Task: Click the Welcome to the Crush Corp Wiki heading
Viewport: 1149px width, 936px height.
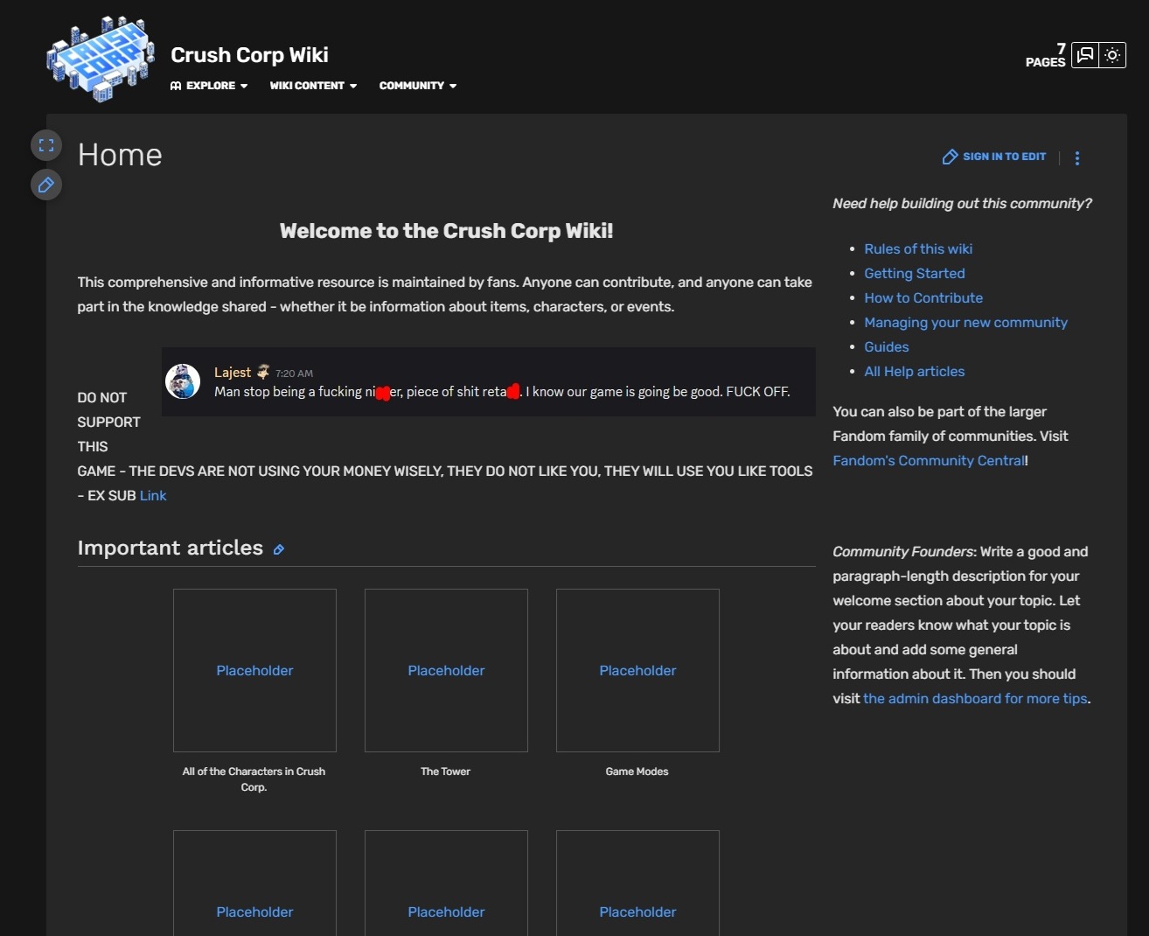Action: [x=446, y=231]
